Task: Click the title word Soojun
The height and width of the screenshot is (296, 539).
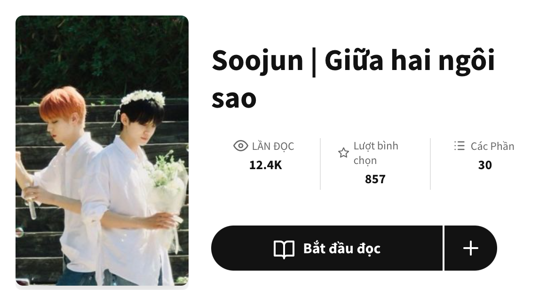Action: 257,61
